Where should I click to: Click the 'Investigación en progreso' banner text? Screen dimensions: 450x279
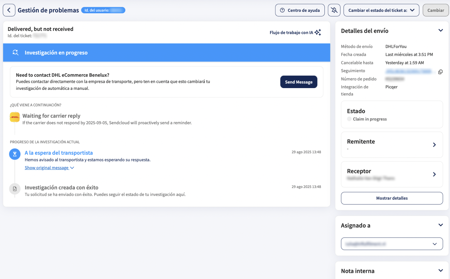[56, 53]
